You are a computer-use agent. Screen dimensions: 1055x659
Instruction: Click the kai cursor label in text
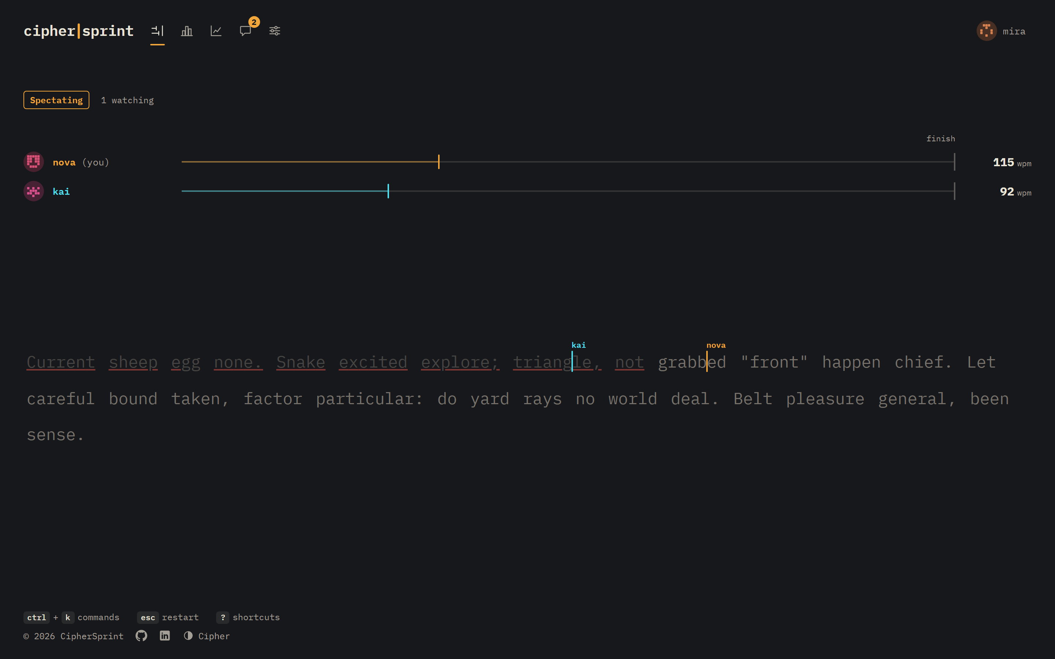[578, 345]
